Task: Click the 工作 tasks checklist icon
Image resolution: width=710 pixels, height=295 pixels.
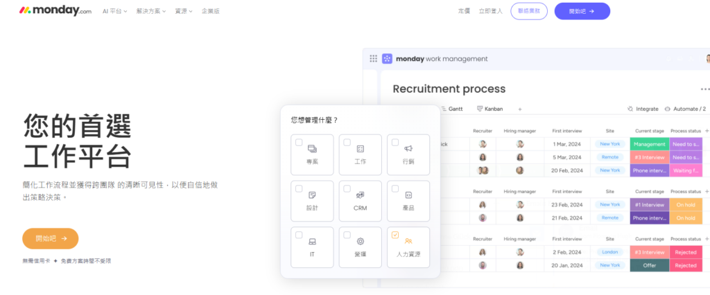Action: click(361, 148)
